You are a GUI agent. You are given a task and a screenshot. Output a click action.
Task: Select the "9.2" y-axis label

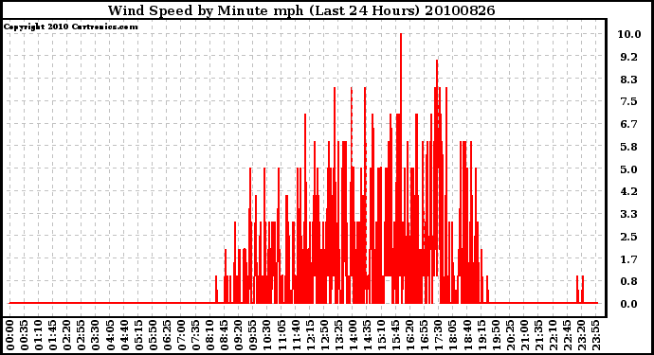(x=629, y=57)
